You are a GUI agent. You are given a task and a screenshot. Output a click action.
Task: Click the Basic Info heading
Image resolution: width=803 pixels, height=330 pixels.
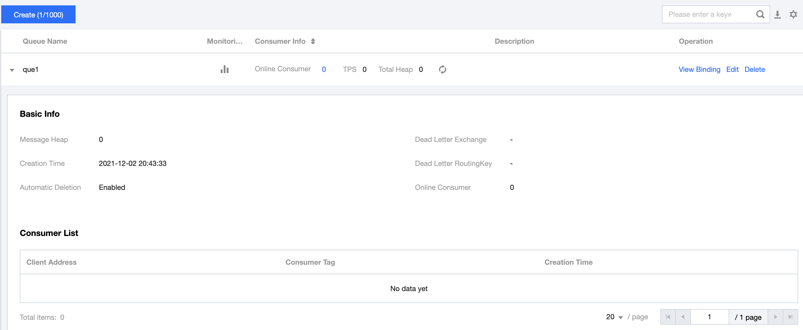pyautogui.click(x=40, y=114)
